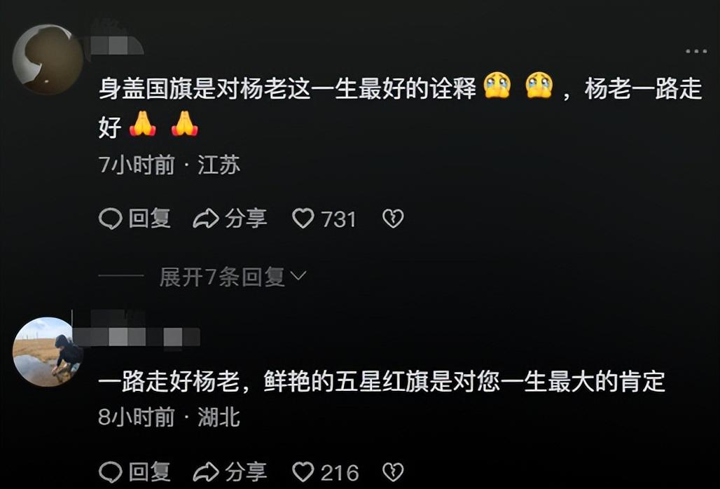720x489 pixels.
Task: Click the reply speech bubble icon on Jiangsu comment
Action: (110, 219)
